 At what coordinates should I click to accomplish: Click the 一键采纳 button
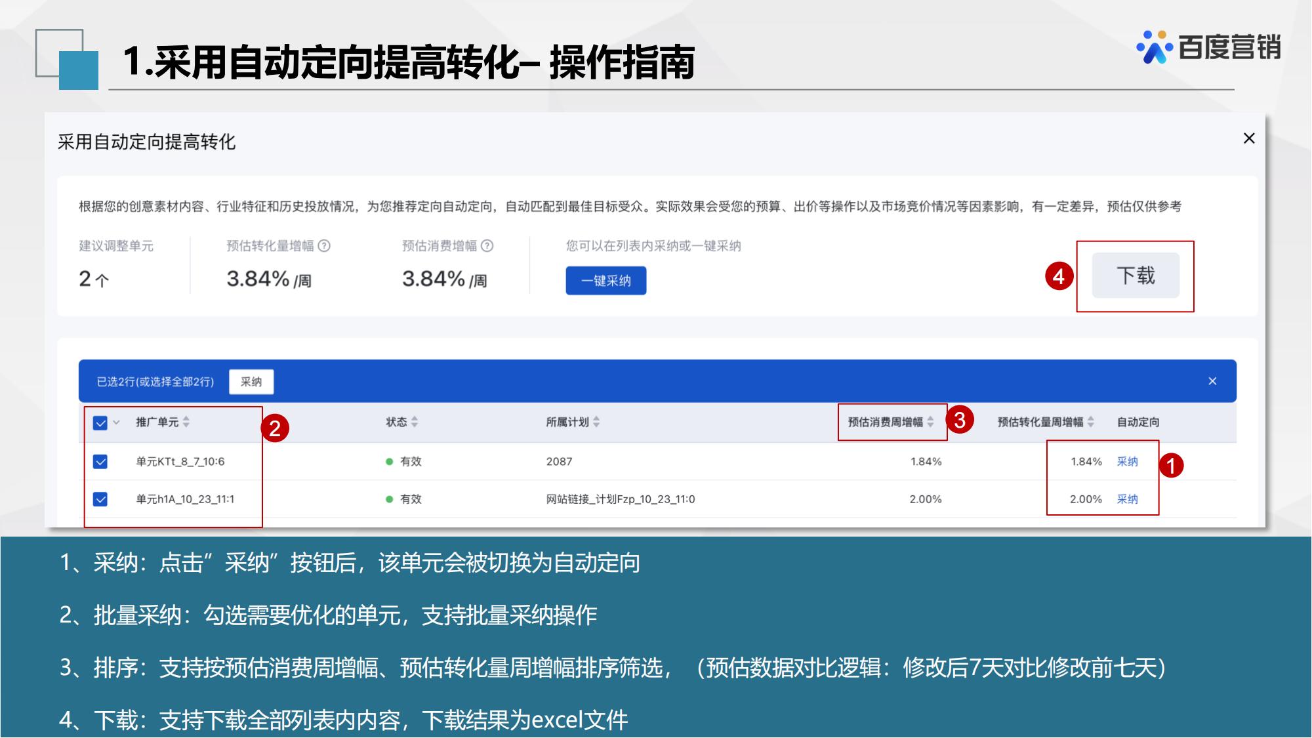(606, 281)
